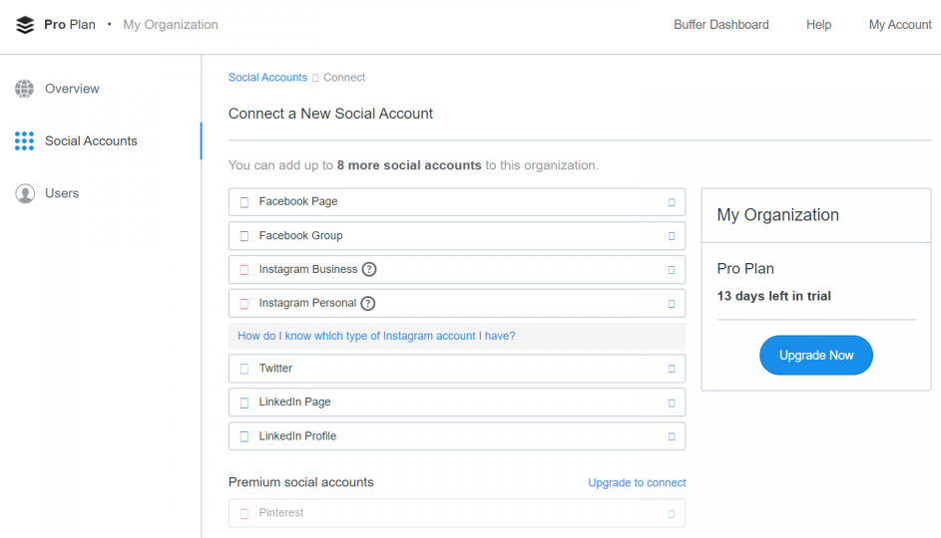Open Instagram Personal help question mark

coord(368,303)
